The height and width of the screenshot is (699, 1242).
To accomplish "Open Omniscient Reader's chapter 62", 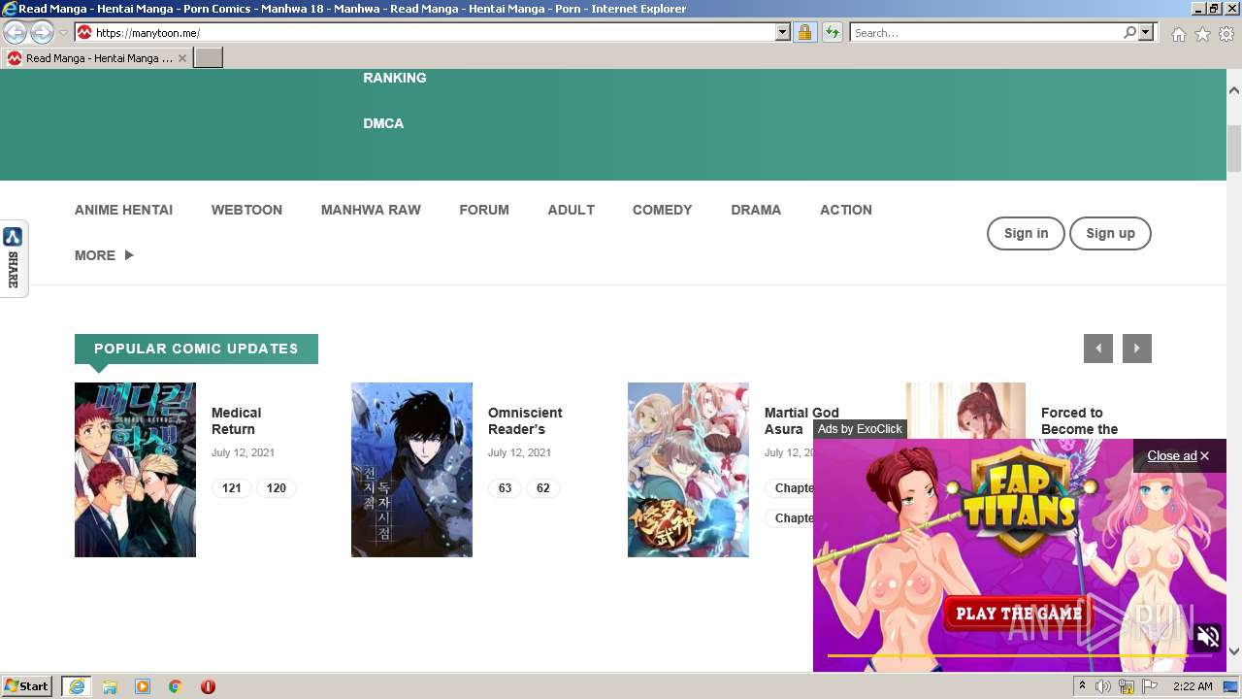I will click(543, 488).
